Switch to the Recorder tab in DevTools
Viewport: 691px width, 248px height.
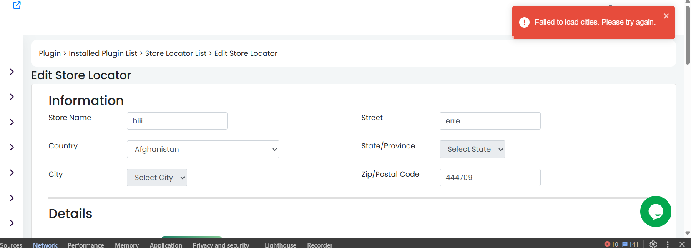coord(320,245)
